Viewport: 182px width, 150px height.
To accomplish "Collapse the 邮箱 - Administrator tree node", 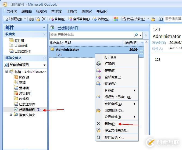I will click(7, 72).
